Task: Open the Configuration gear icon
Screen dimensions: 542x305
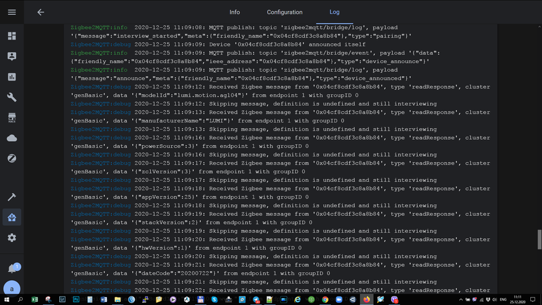Action: point(12,238)
